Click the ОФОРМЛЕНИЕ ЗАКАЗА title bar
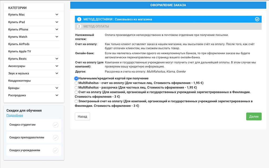The image size is (269, 168). point(168,5)
